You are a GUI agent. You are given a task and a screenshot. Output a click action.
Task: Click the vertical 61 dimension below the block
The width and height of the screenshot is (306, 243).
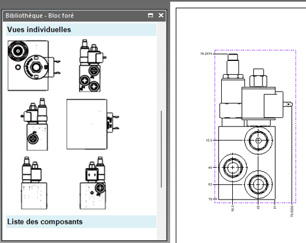tap(275, 207)
